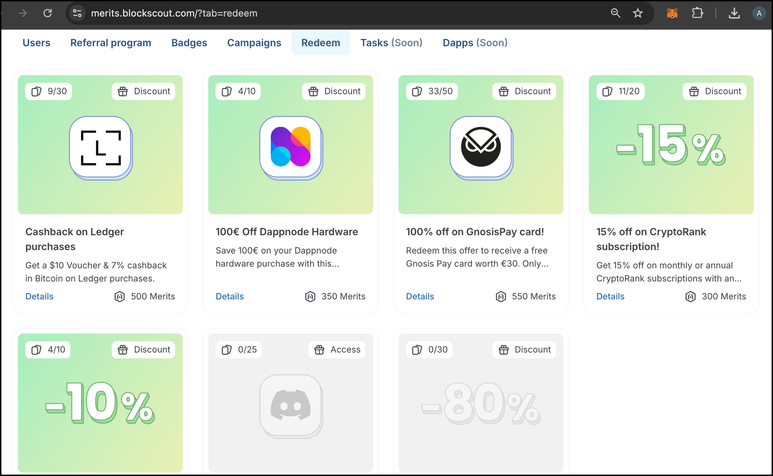Open the browser profile avatar A
The image size is (773, 476).
coord(759,13)
